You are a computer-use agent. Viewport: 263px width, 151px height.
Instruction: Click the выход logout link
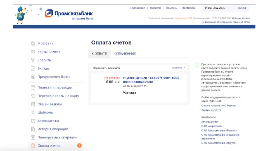coord(242,8)
